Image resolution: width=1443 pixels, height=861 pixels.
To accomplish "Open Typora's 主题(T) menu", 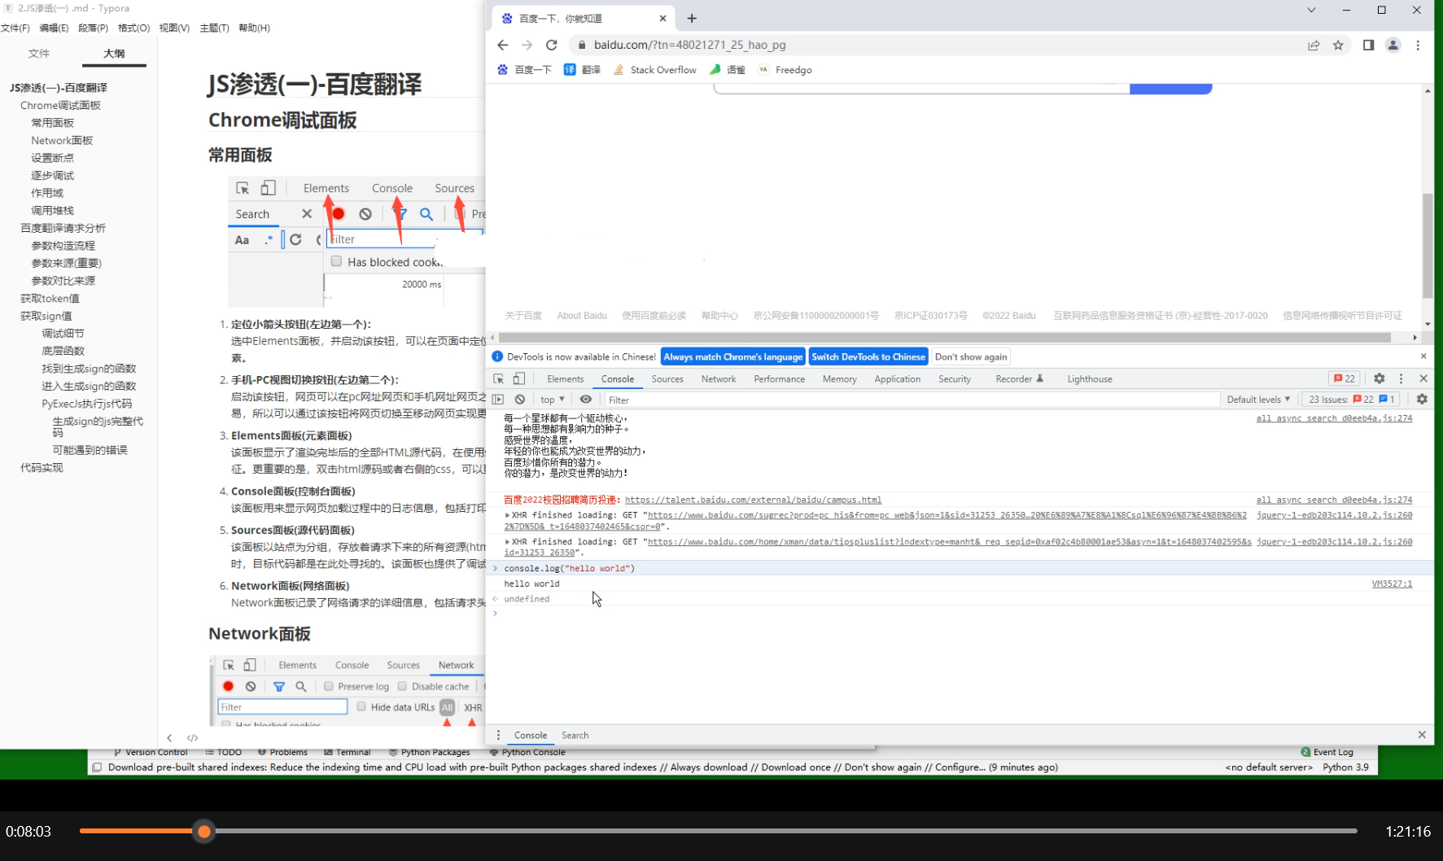I will [214, 28].
